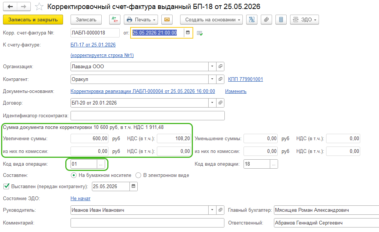The width and height of the screenshot is (379, 232).
Task: Expand Организация dropdown list
Action: click(212, 66)
